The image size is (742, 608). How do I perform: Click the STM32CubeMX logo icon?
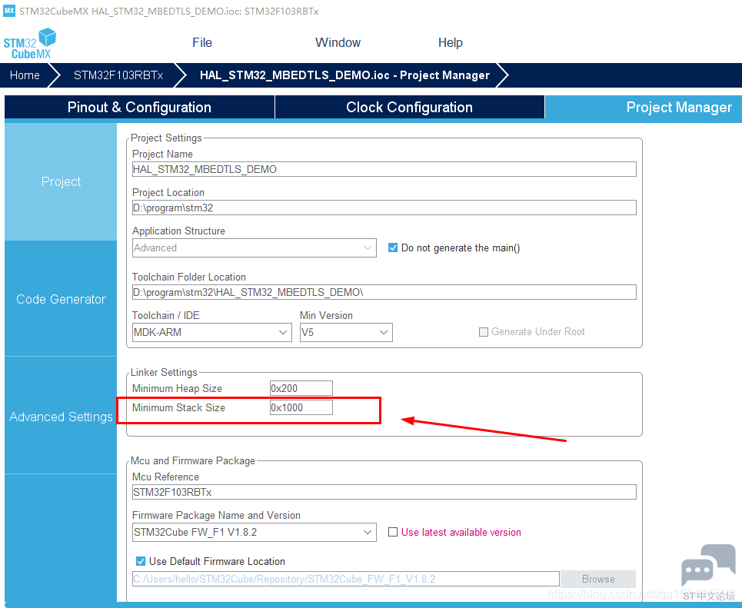coord(29,44)
